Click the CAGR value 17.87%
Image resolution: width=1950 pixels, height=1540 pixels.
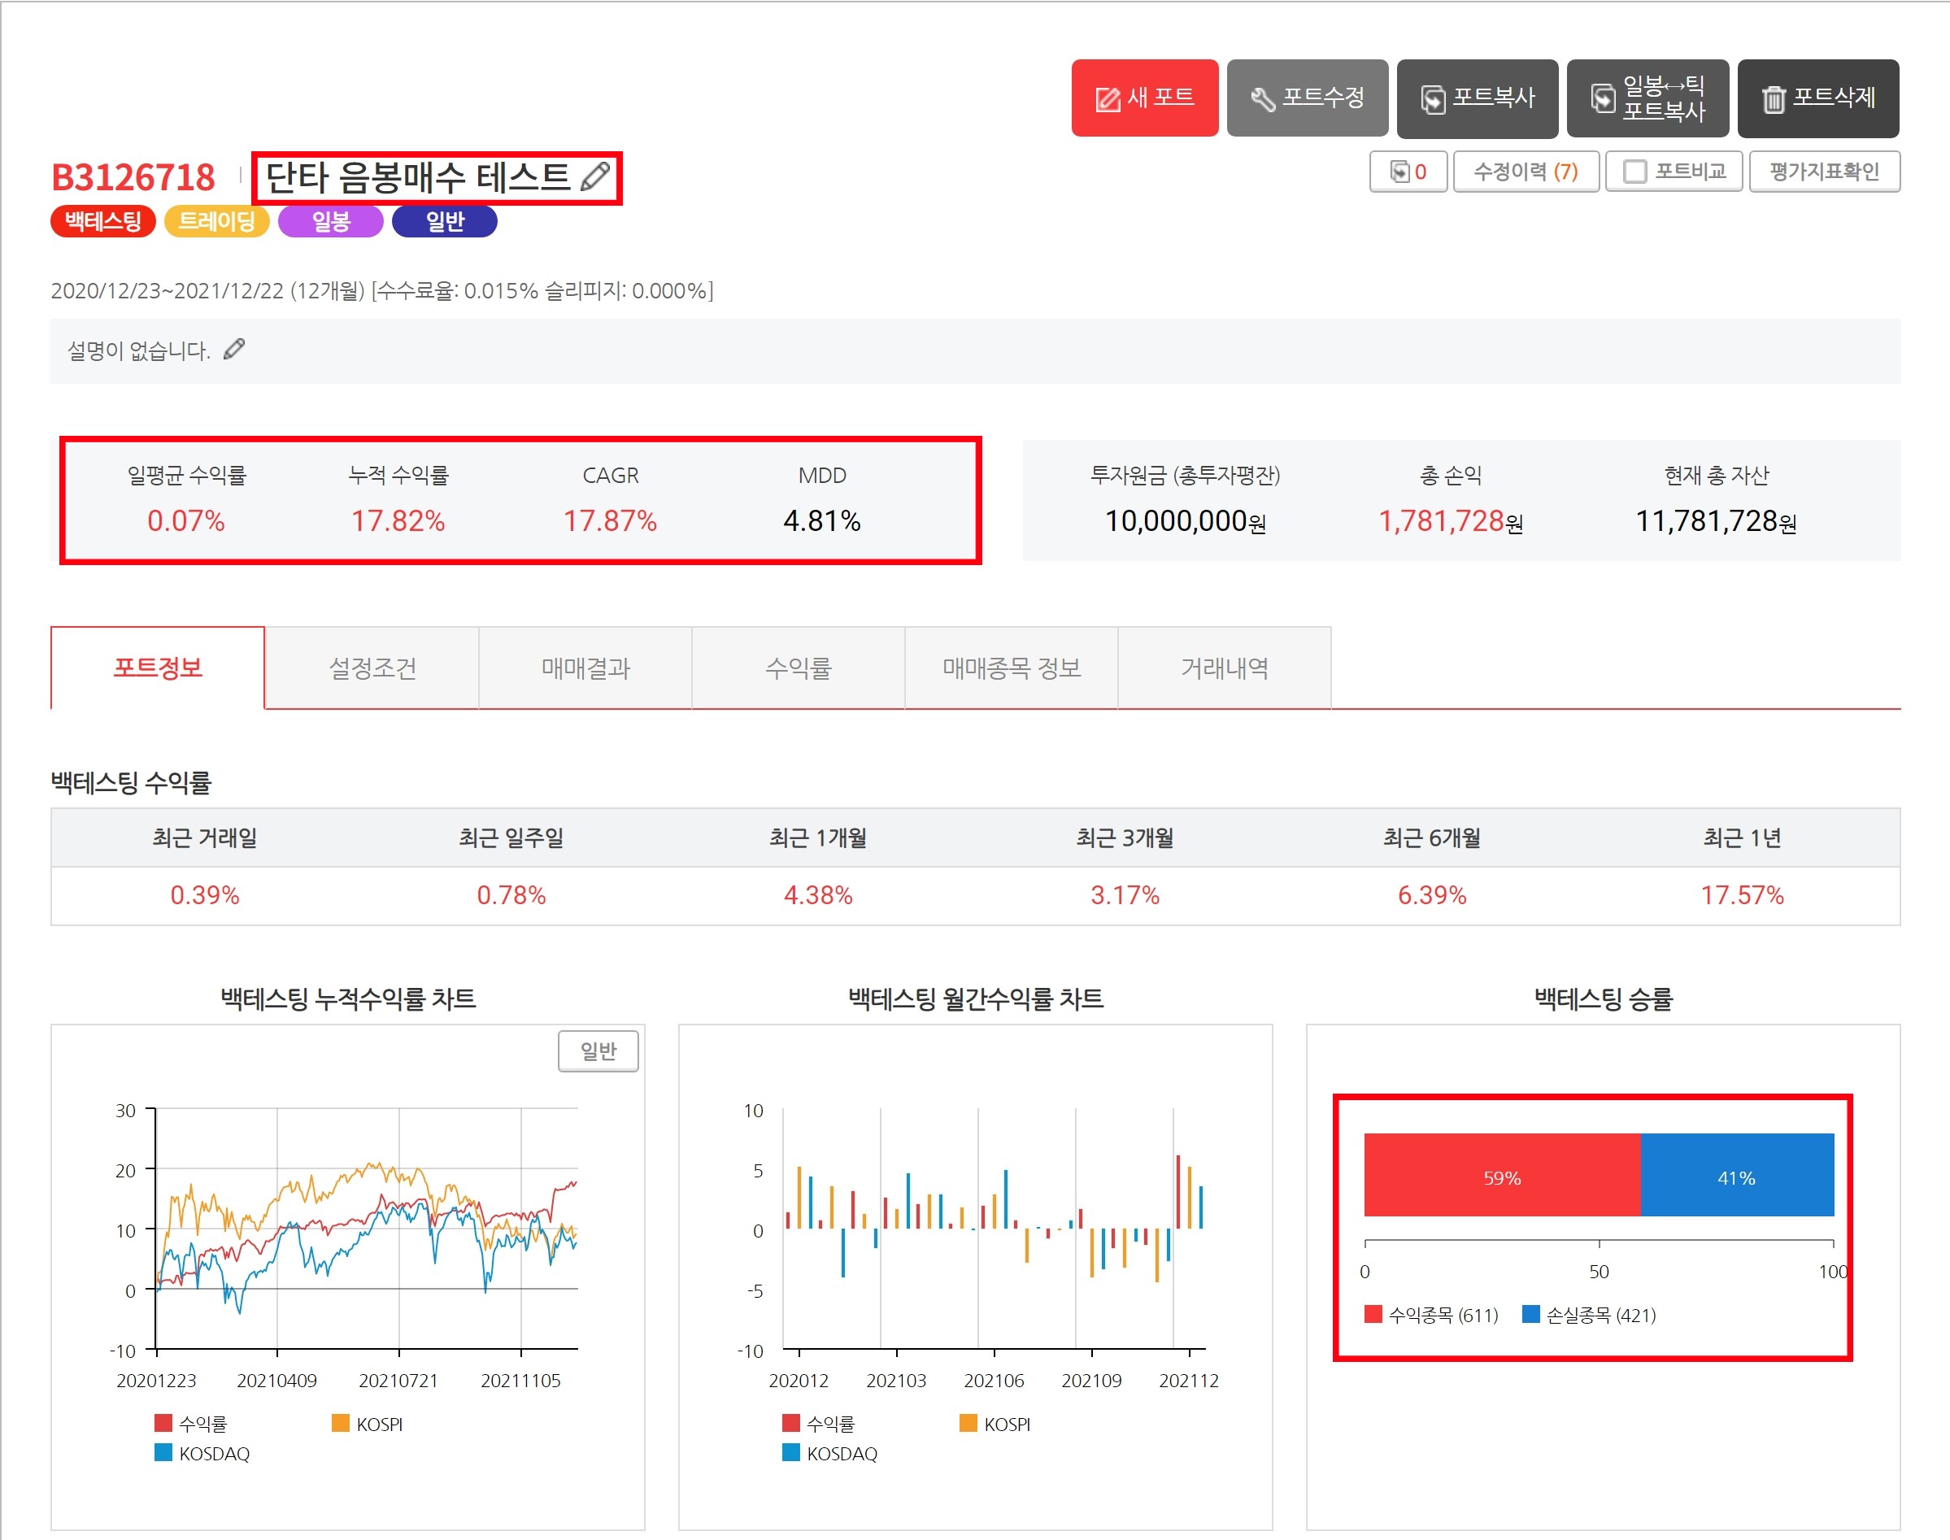pyautogui.click(x=611, y=520)
